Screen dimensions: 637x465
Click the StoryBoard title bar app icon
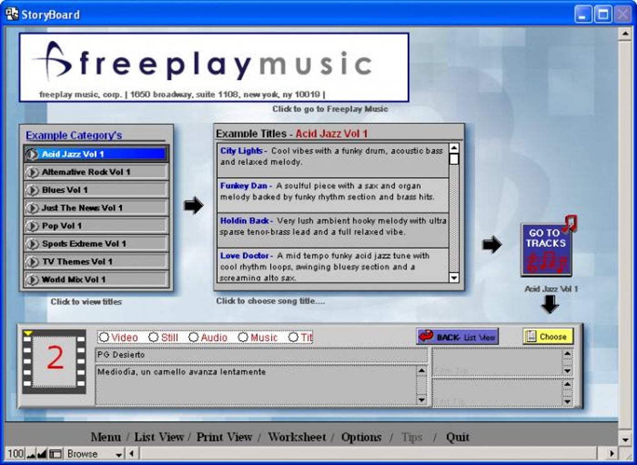[12, 14]
